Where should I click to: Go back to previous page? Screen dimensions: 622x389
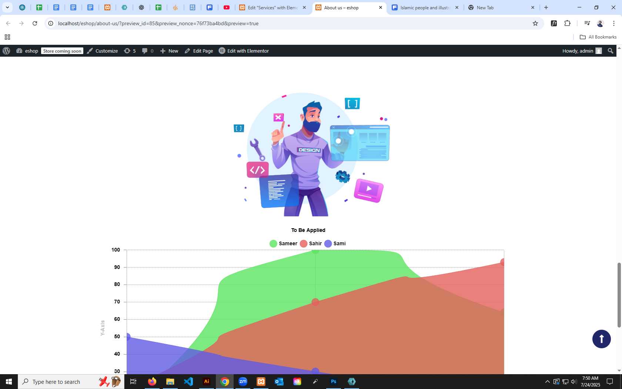pos(8,23)
